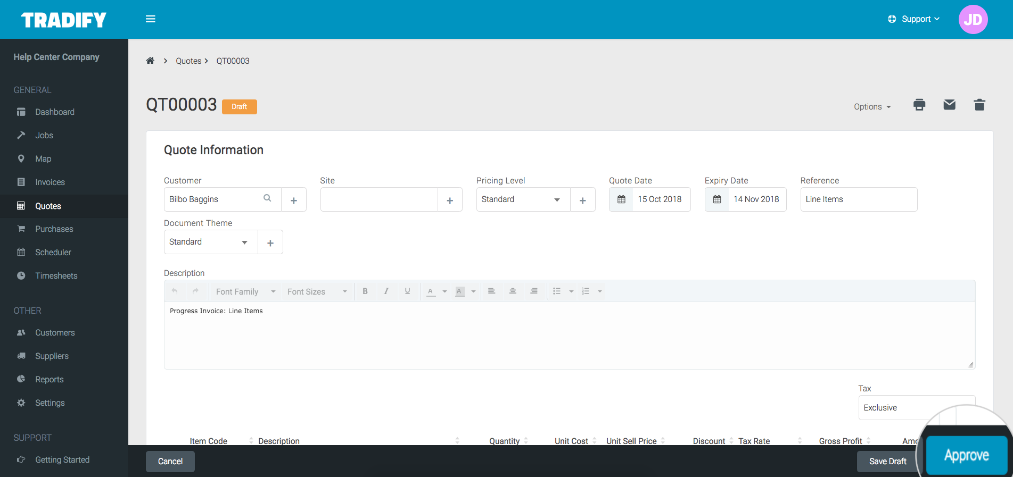This screenshot has height=477, width=1013.
Task: Open Getting Started in the sidebar
Action: pyautogui.click(x=62, y=459)
